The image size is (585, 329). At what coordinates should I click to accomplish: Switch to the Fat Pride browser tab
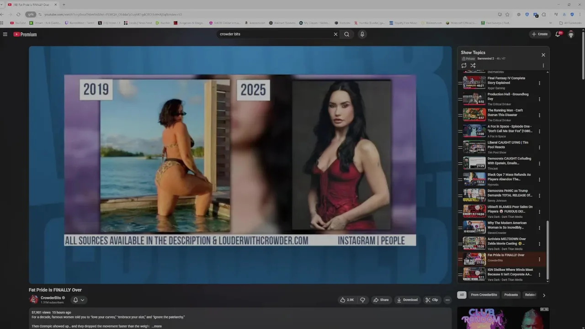coord(32,5)
